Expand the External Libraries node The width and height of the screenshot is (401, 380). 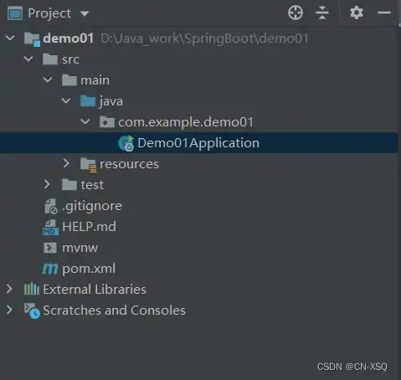[x=9, y=289]
